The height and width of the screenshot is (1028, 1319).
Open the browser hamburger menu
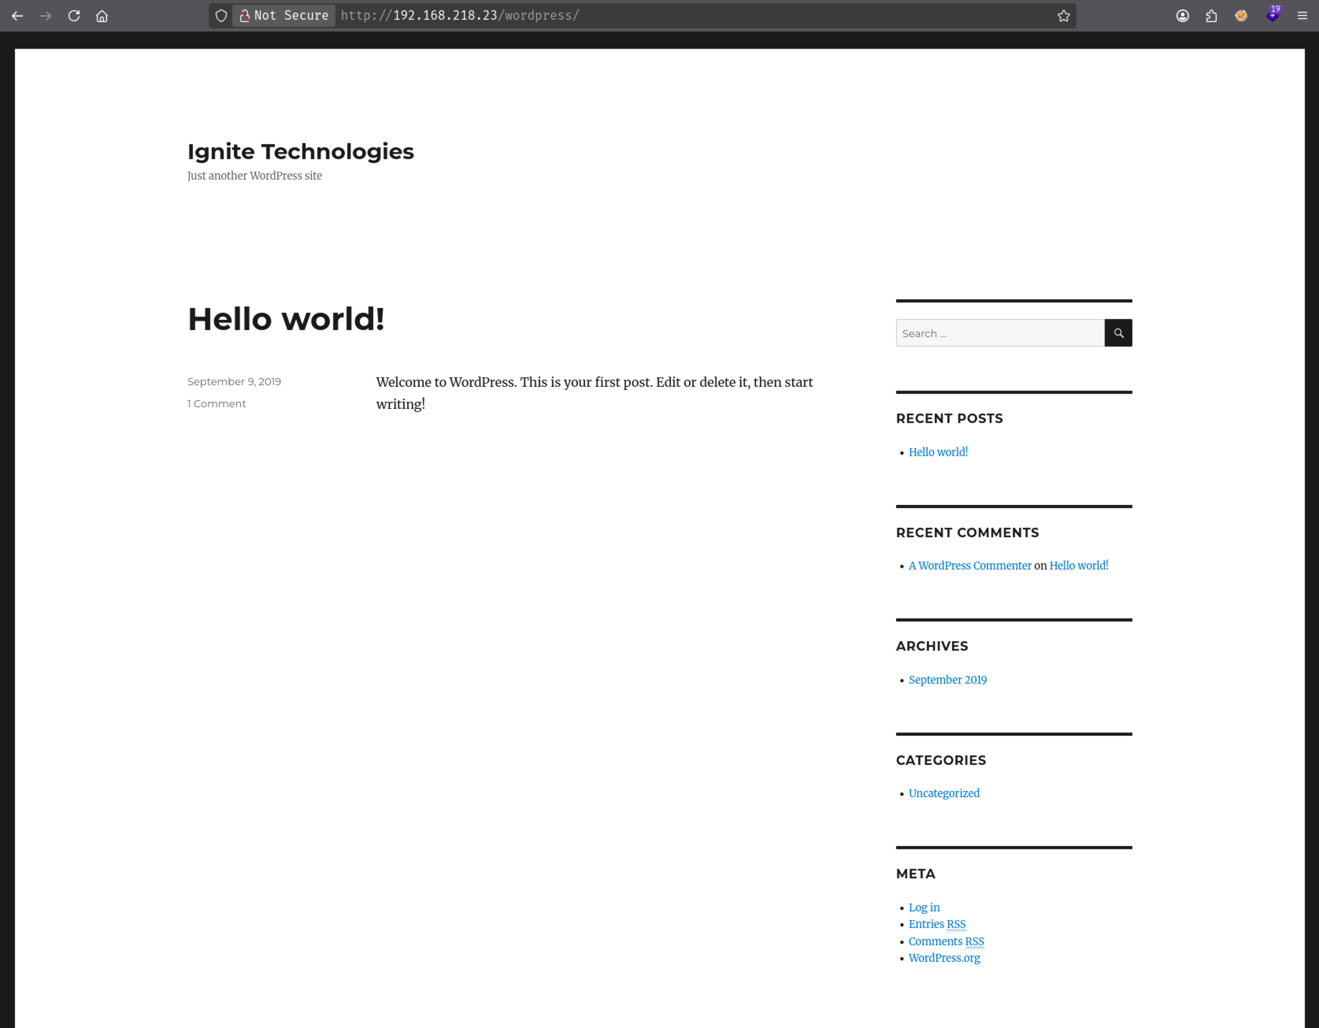pyautogui.click(x=1302, y=16)
